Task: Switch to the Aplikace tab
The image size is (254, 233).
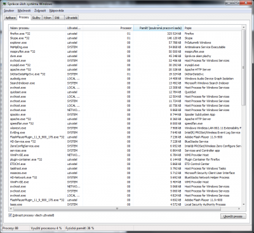Action: point(10,18)
